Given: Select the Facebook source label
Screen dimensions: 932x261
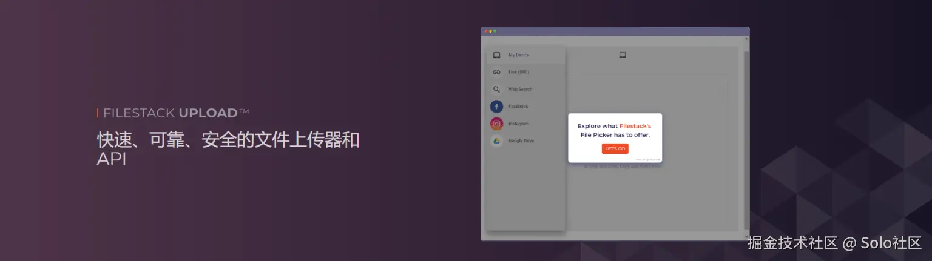Looking at the screenshot, I should [518, 107].
